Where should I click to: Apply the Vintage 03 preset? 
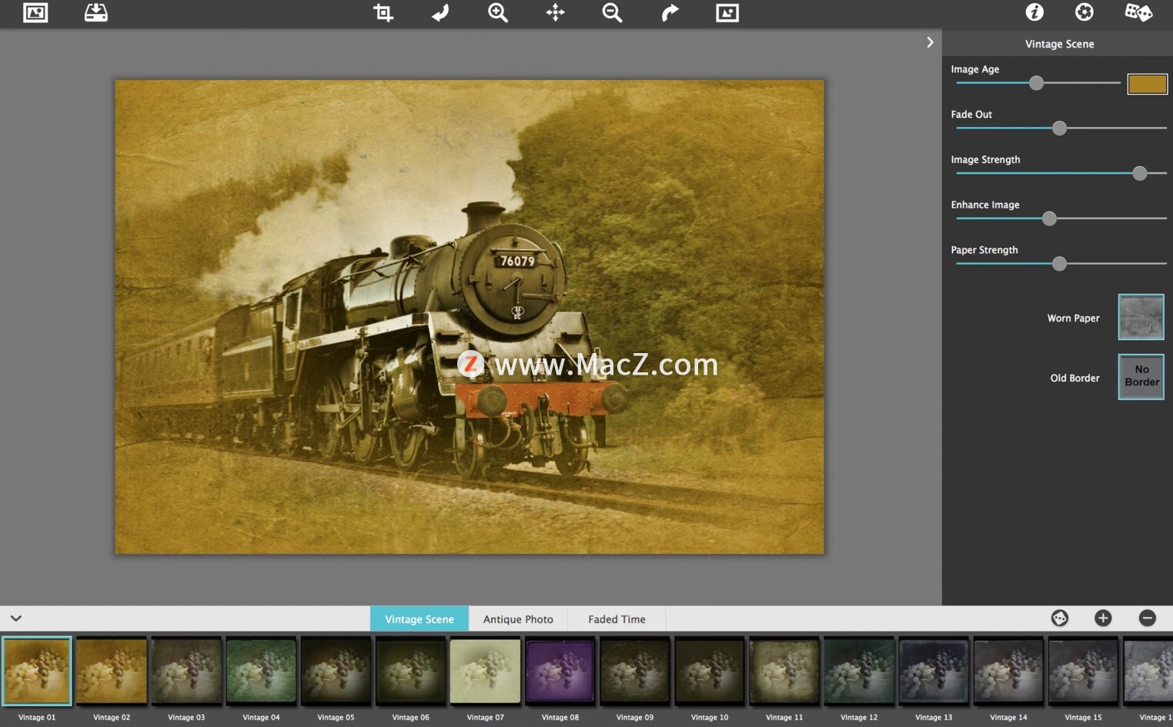click(x=186, y=671)
